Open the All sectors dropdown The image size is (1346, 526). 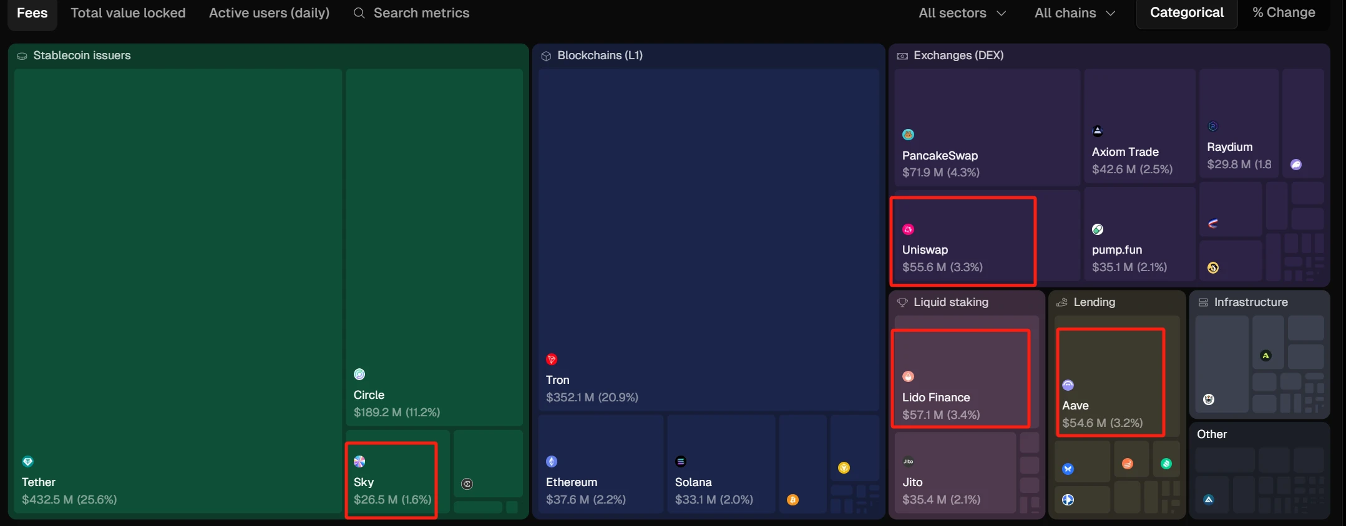[962, 13]
